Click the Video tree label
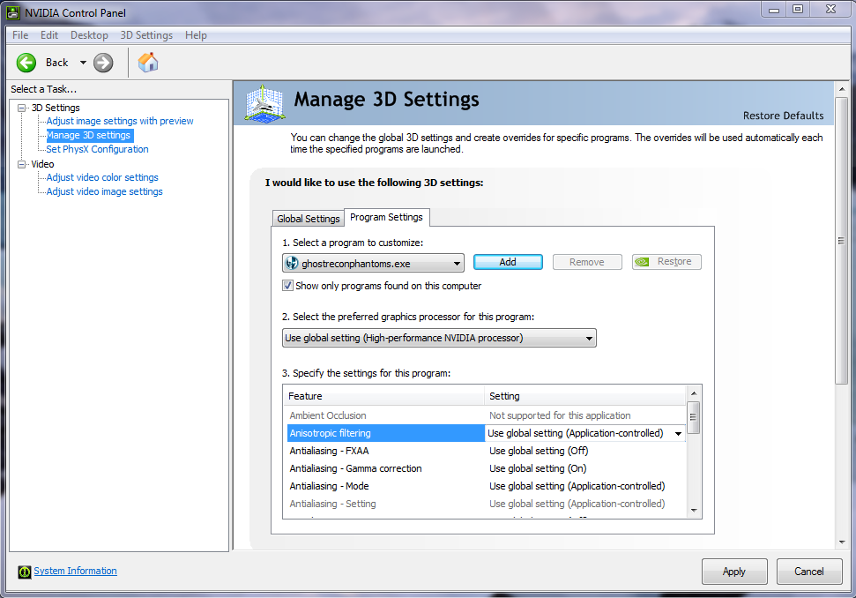This screenshot has width=856, height=598. point(42,164)
